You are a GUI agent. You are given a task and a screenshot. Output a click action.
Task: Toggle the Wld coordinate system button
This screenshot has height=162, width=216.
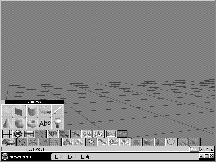point(194,149)
